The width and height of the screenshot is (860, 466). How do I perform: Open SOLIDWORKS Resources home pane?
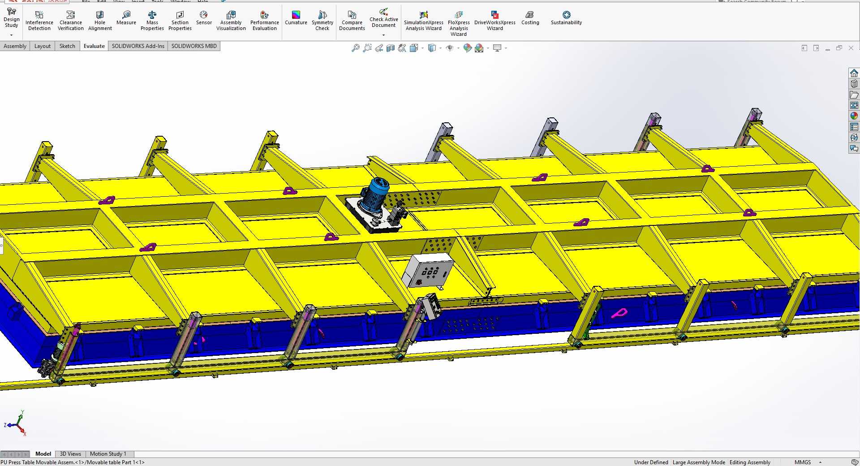[x=854, y=73]
